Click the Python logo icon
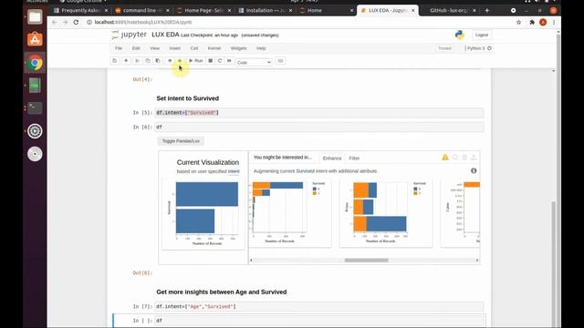The image size is (584, 328). pos(460,35)
